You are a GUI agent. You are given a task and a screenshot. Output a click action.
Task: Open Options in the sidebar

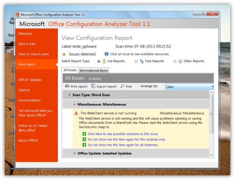pos(24,90)
